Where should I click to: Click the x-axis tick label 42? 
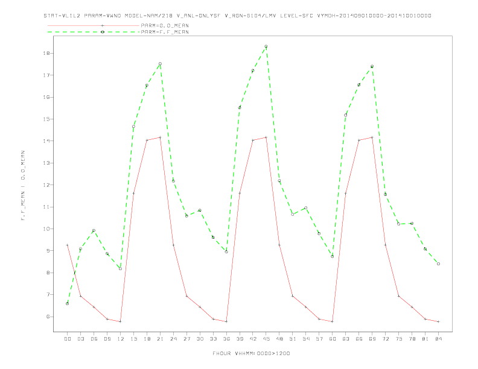click(x=253, y=339)
